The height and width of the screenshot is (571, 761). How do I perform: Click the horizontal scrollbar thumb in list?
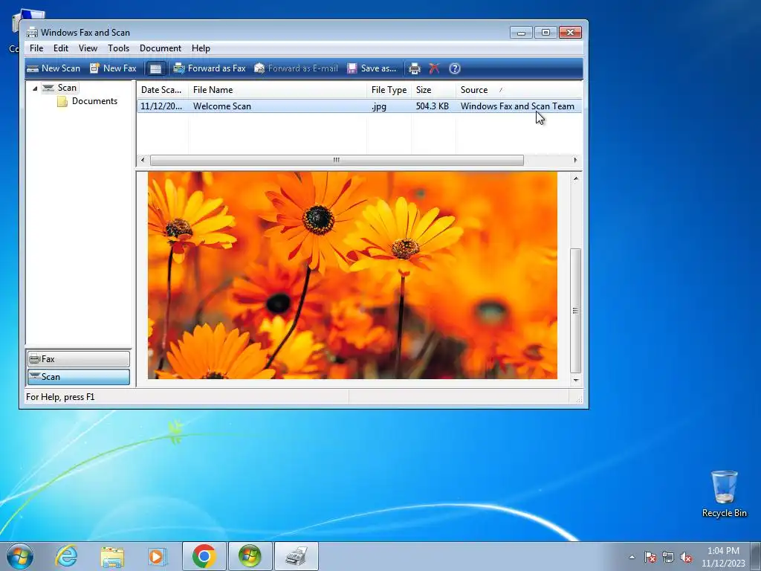pyautogui.click(x=337, y=161)
